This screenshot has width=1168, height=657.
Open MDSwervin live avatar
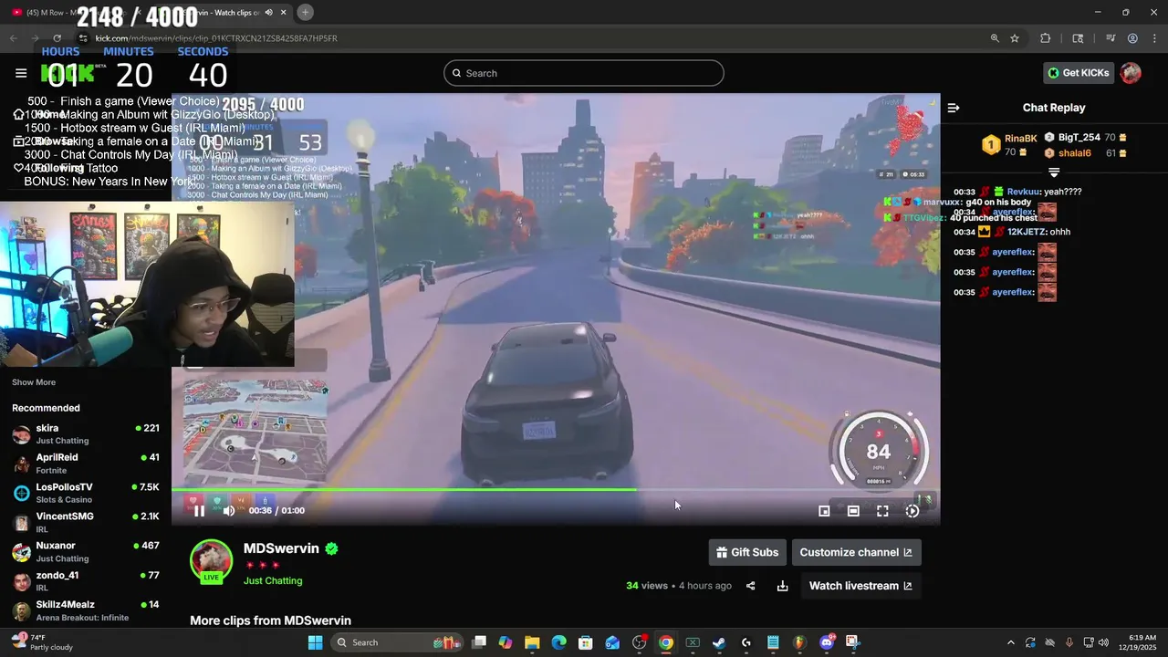211,561
